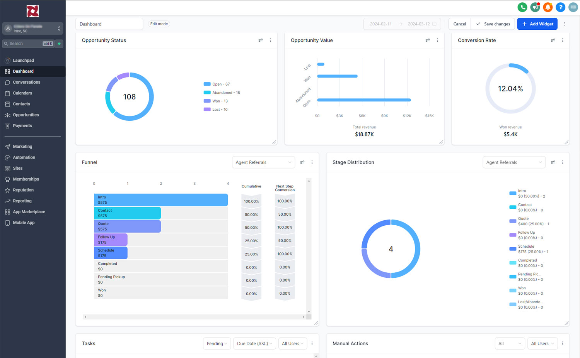Open the Manual Actions All dropdown

click(x=510, y=343)
